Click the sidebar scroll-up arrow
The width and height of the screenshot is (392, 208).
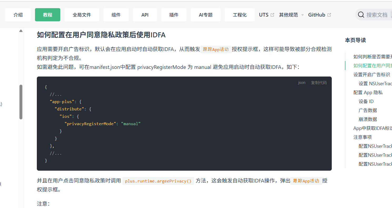pyautogui.click(x=21, y=31)
